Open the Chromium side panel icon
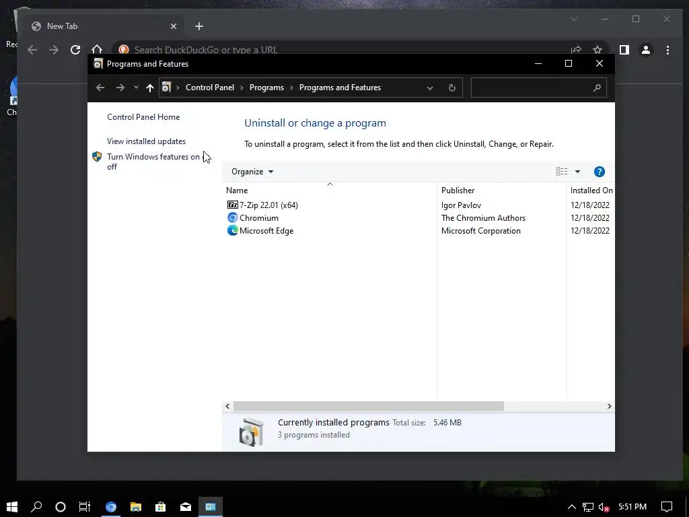 tap(624, 50)
